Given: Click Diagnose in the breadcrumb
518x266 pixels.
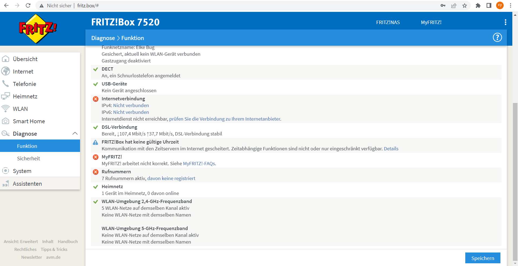Looking at the screenshot, I should (x=103, y=38).
